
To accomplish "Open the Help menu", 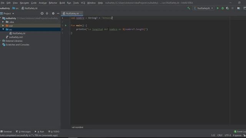I will 100,3.
